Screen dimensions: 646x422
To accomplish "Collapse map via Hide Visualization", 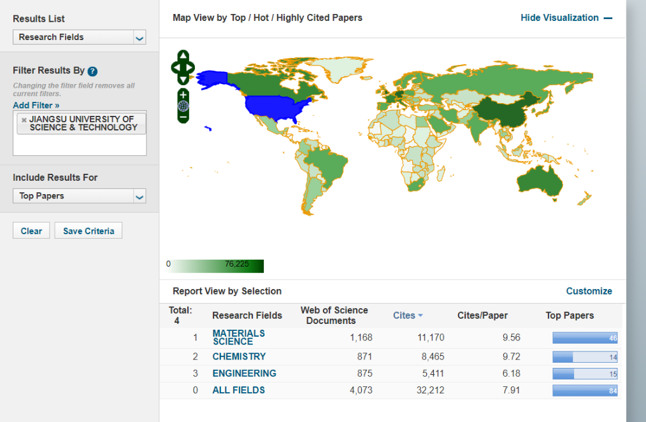I will coord(566,18).
